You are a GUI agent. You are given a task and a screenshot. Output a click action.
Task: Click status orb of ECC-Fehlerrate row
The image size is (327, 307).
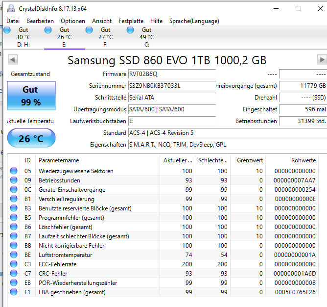[14, 264]
